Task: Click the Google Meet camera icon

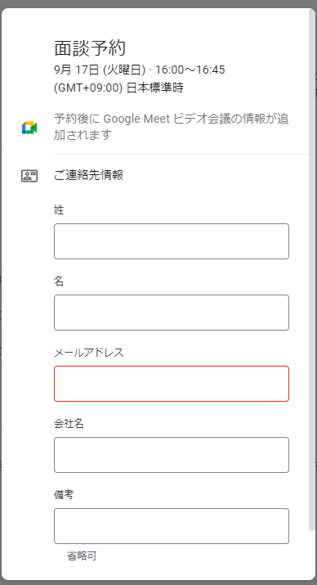Action: pyautogui.click(x=29, y=128)
